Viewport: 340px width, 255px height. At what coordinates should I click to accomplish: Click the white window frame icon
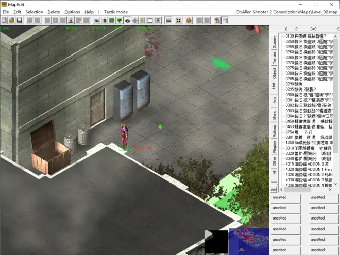(150, 21)
